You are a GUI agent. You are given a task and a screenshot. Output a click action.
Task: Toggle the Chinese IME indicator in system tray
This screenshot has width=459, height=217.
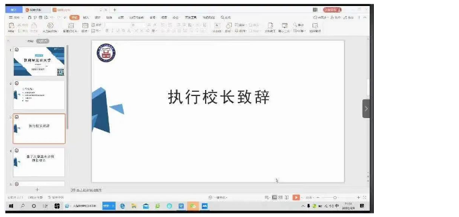(337, 206)
